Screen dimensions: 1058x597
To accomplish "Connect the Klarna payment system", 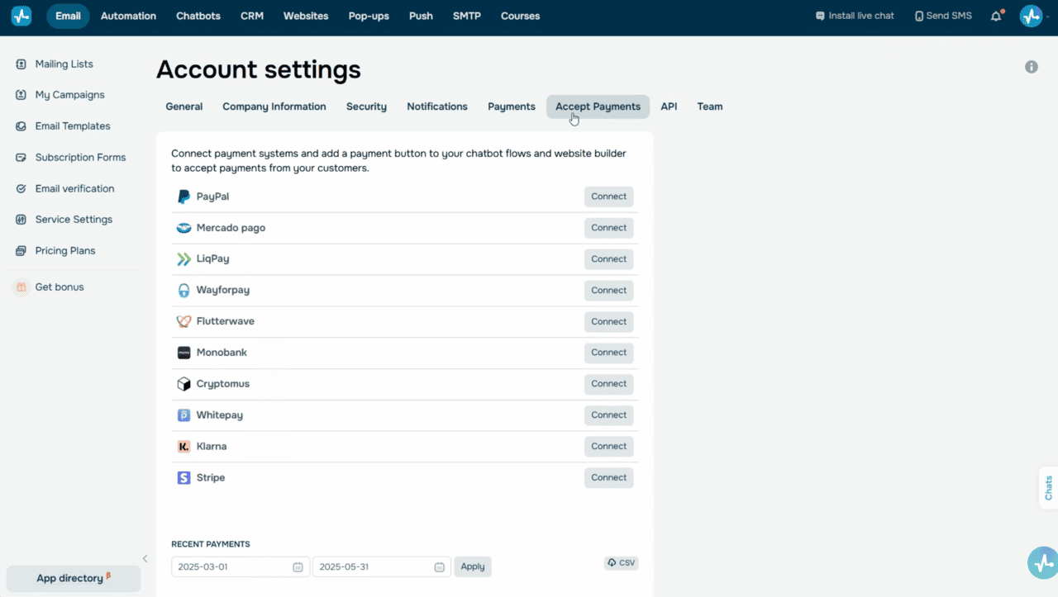I will (609, 447).
